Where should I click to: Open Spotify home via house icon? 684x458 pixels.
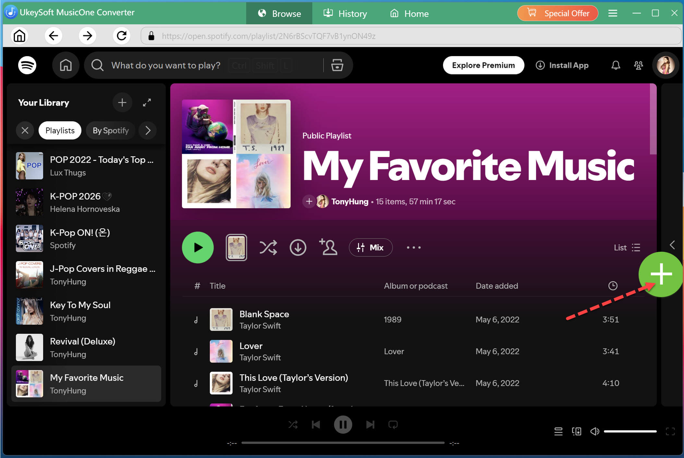[x=66, y=65]
